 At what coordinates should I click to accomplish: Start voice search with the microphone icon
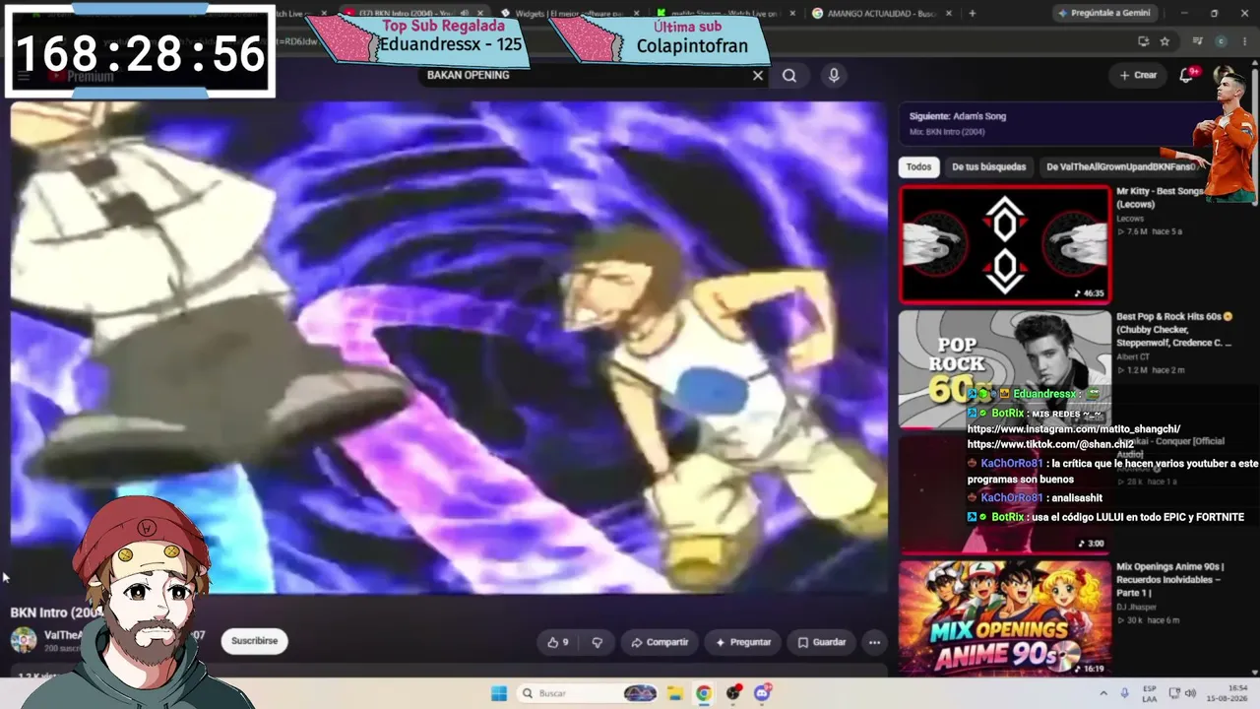tap(834, 75)
